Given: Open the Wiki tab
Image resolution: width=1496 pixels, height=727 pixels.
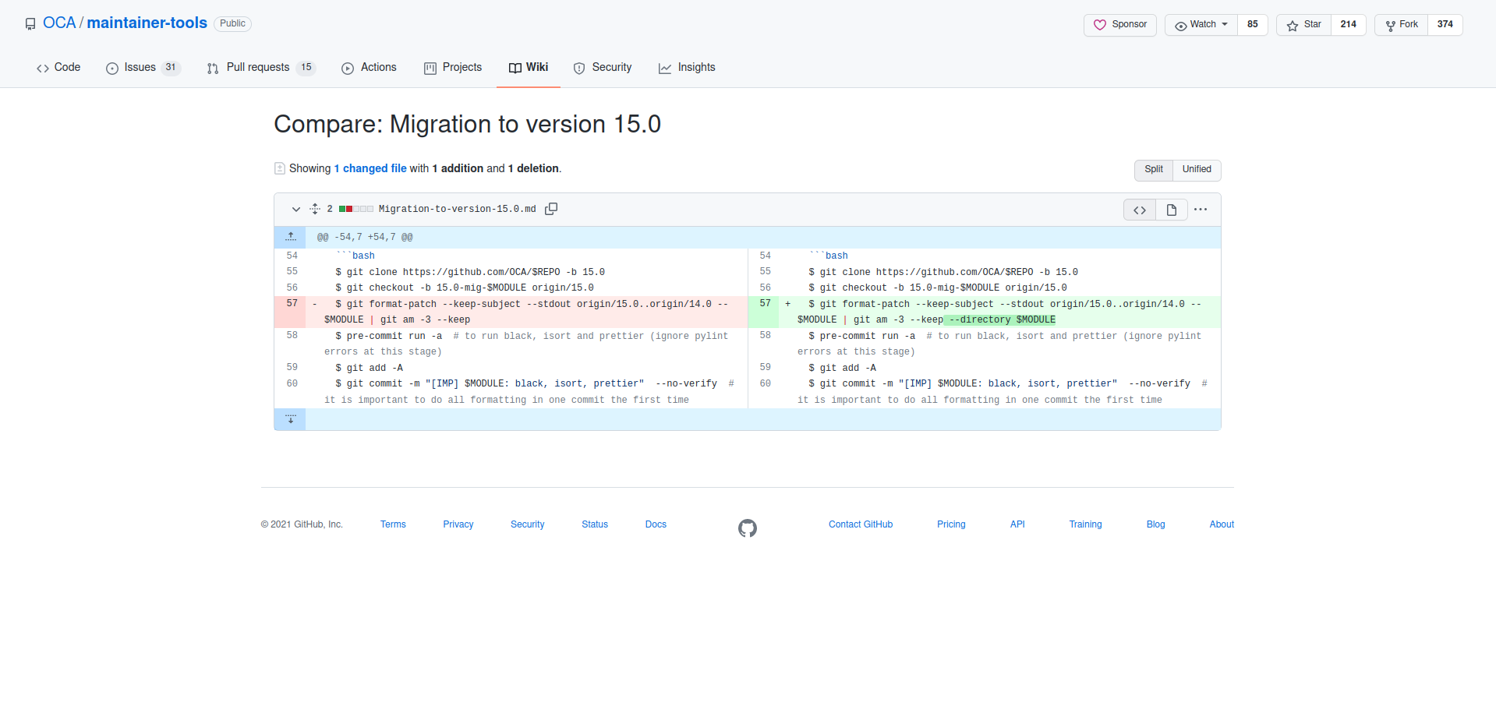Looking at the screenshot, I should pyautogui.click(x=529, y=68).
